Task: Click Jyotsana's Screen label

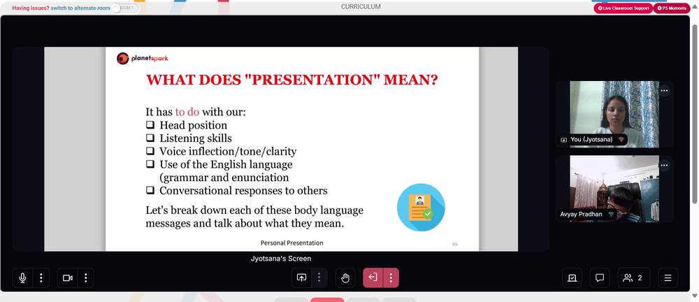Action: point(281,259)
